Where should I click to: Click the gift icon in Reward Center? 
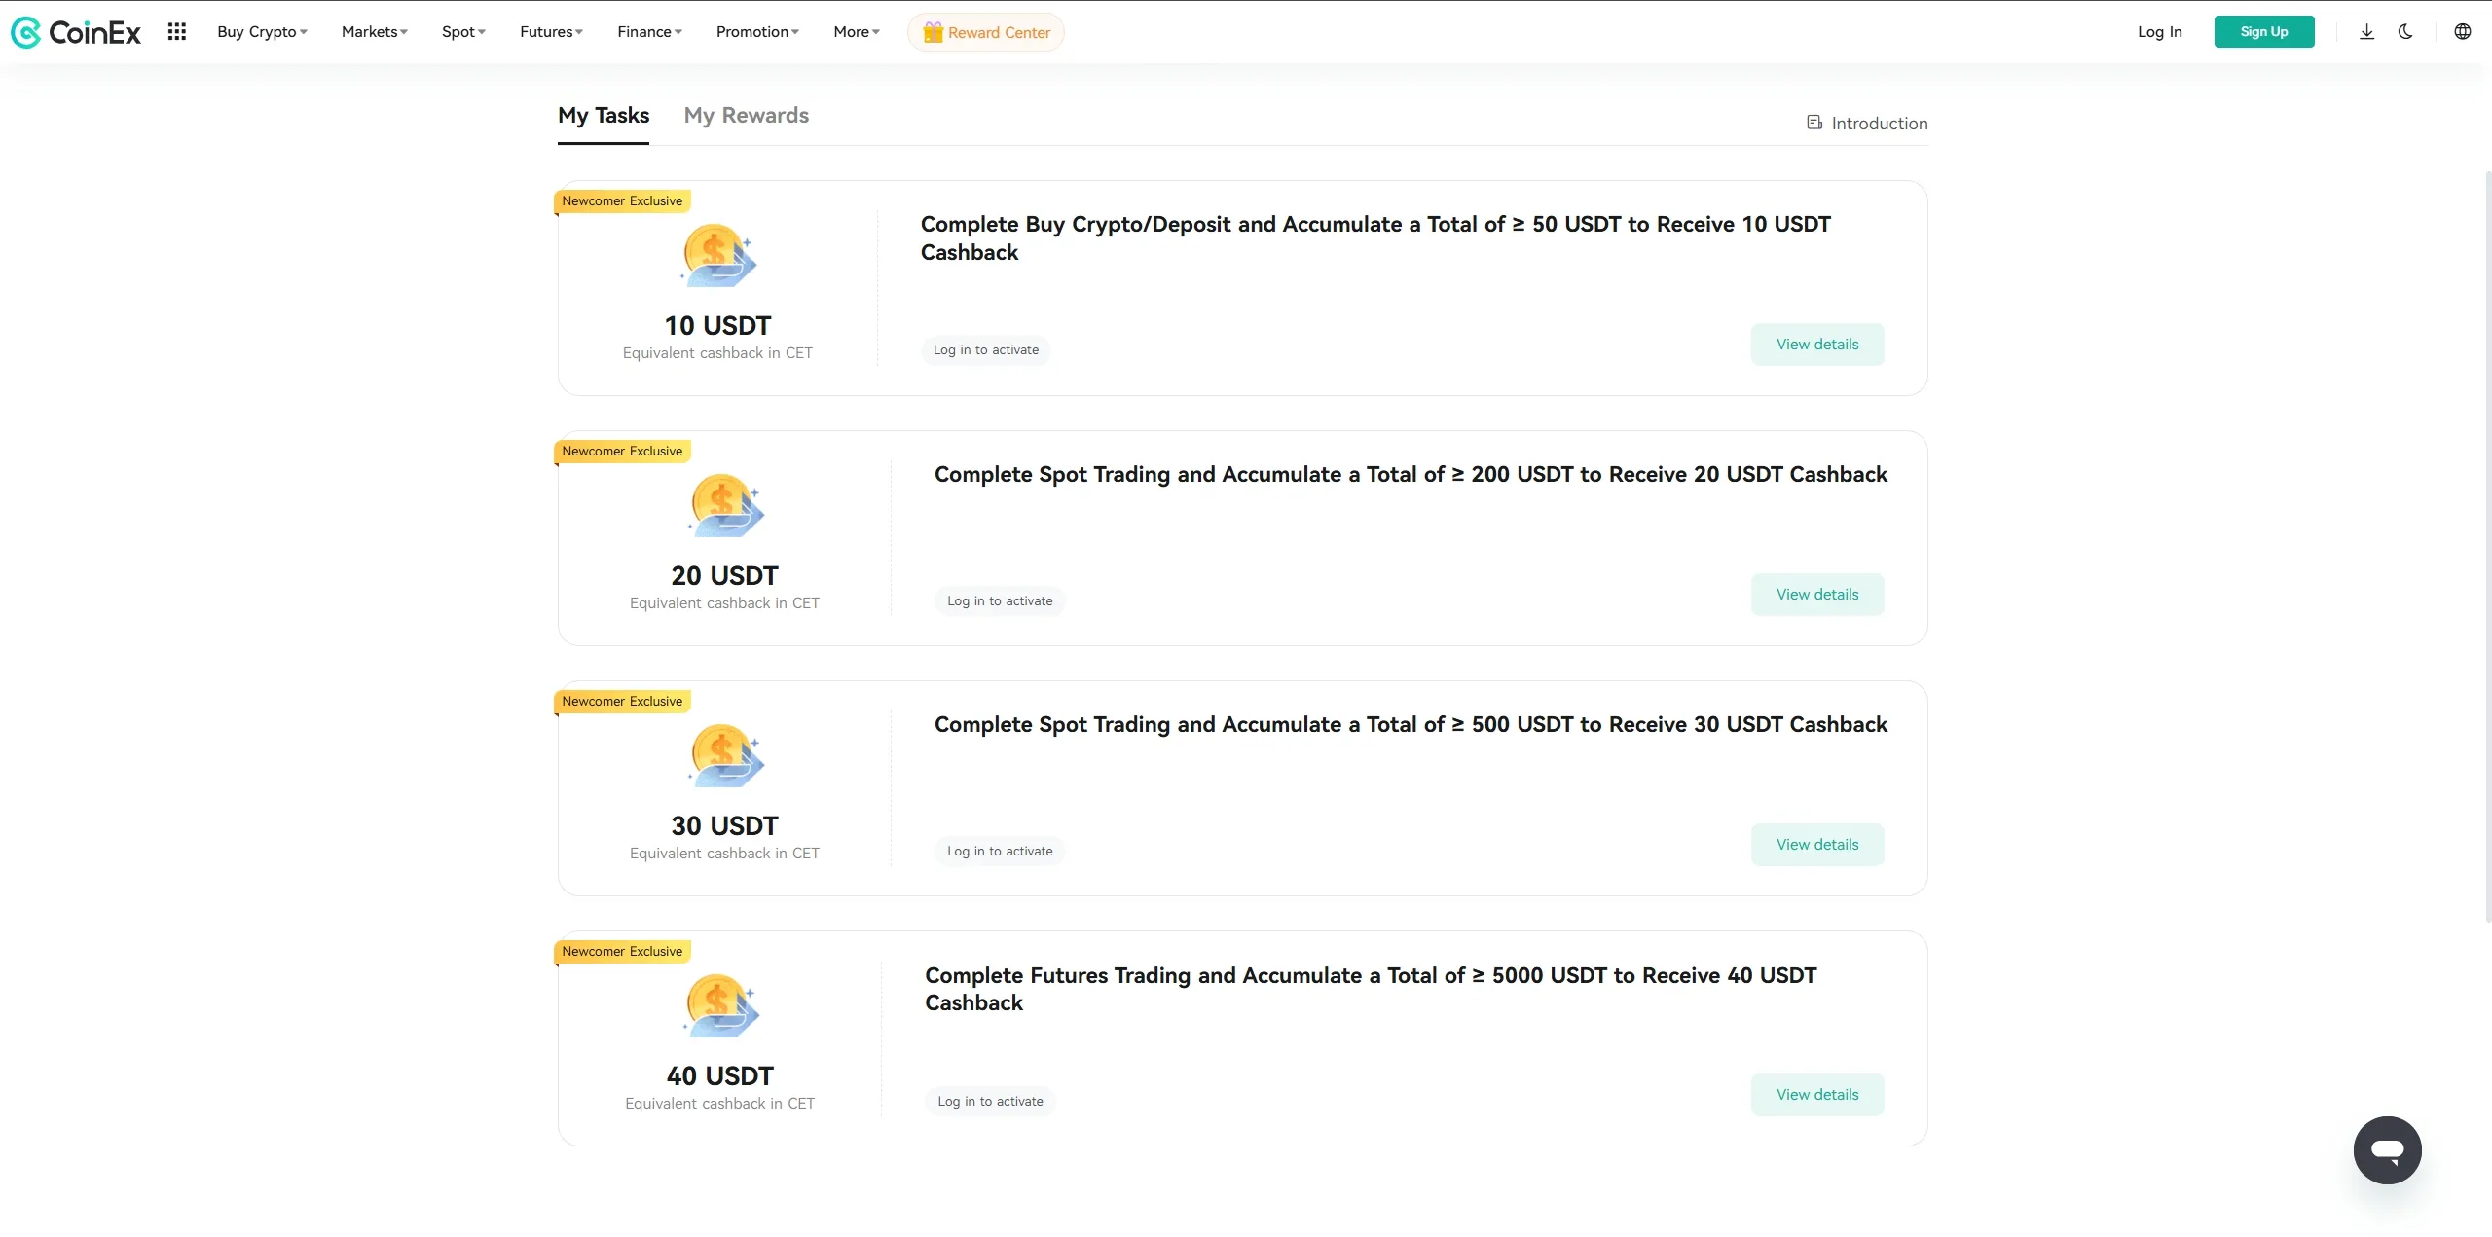click(x=933, y=32)
